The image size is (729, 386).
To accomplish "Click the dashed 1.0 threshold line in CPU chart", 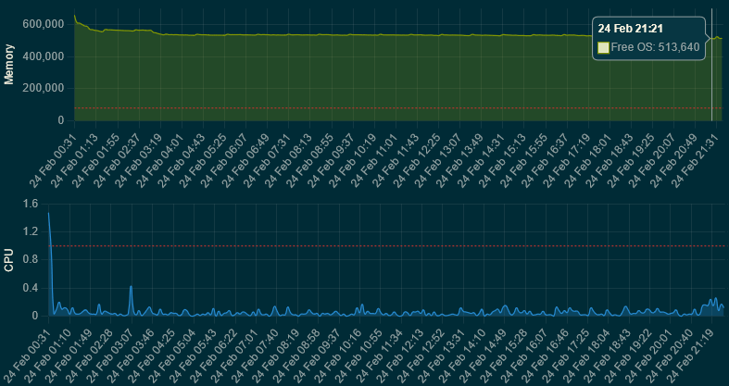I will click(x=371, y=245).
